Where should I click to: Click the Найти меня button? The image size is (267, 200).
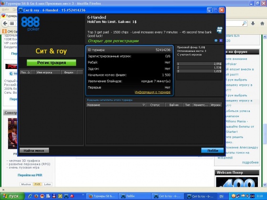tap(34, 150)
